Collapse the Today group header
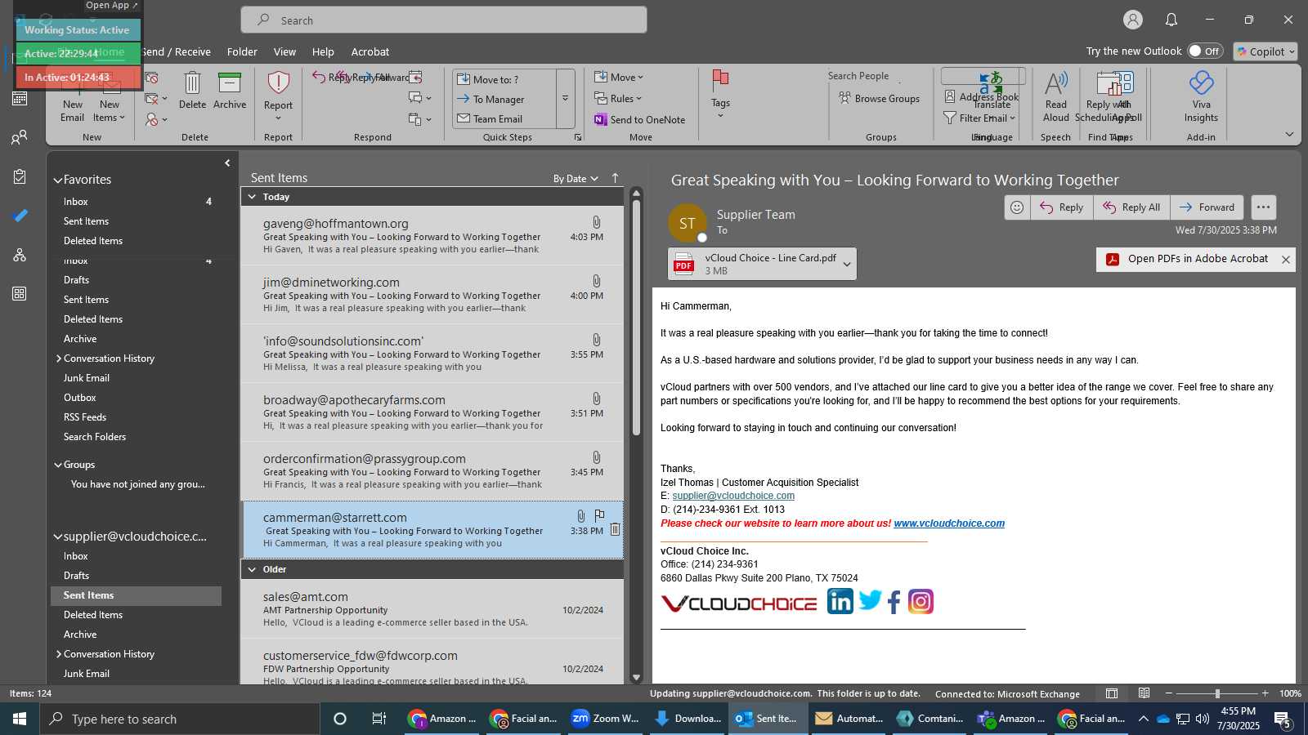 pyautogui.click(x=252, y=197)
